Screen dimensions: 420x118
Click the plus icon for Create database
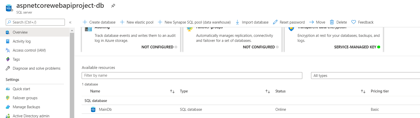(x=85, y=22)
